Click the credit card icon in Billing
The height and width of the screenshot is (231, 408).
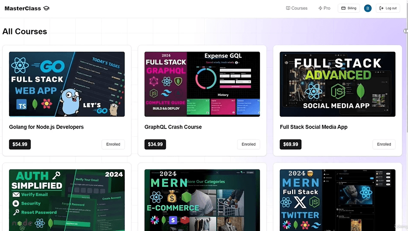pos(343,8)
